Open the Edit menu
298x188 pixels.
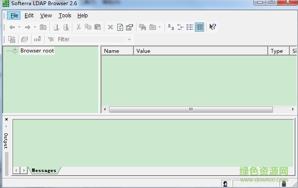click(x=29, y=16)
